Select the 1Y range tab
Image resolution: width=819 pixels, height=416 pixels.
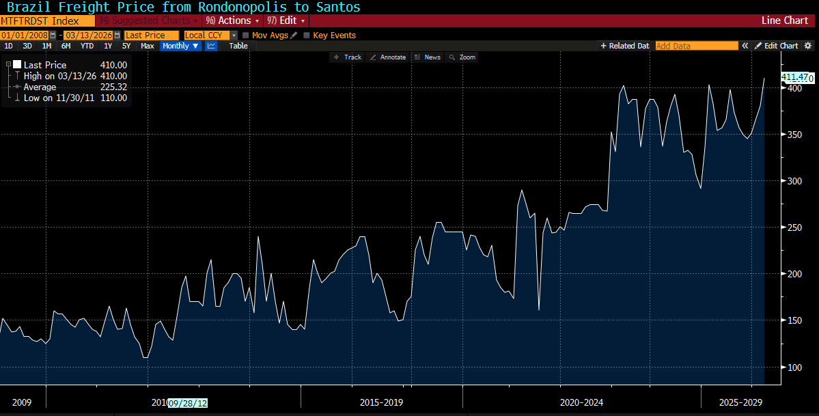click(x=108, y=46)
